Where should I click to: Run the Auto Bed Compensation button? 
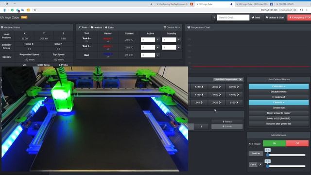[x=226, y=80]
